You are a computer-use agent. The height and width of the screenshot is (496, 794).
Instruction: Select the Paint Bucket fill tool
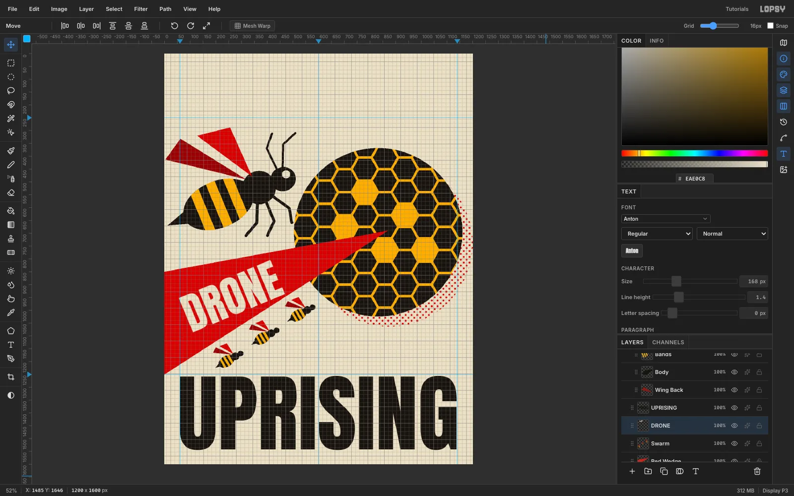[x=11, y=211]
